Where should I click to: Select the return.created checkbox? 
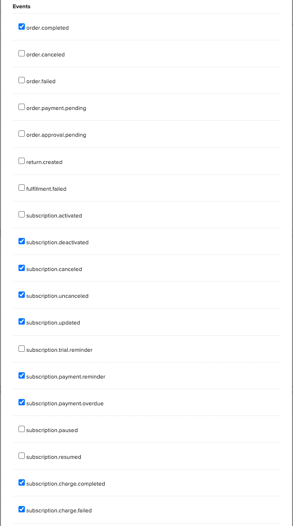tap(21, 161)
